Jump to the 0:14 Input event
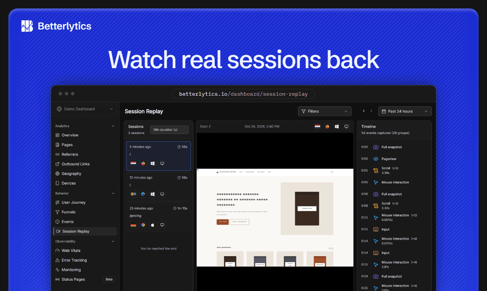 [x=394, y=253]
